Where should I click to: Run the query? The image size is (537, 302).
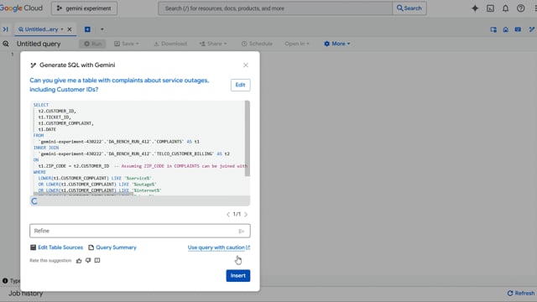click(x=93, y=44)
